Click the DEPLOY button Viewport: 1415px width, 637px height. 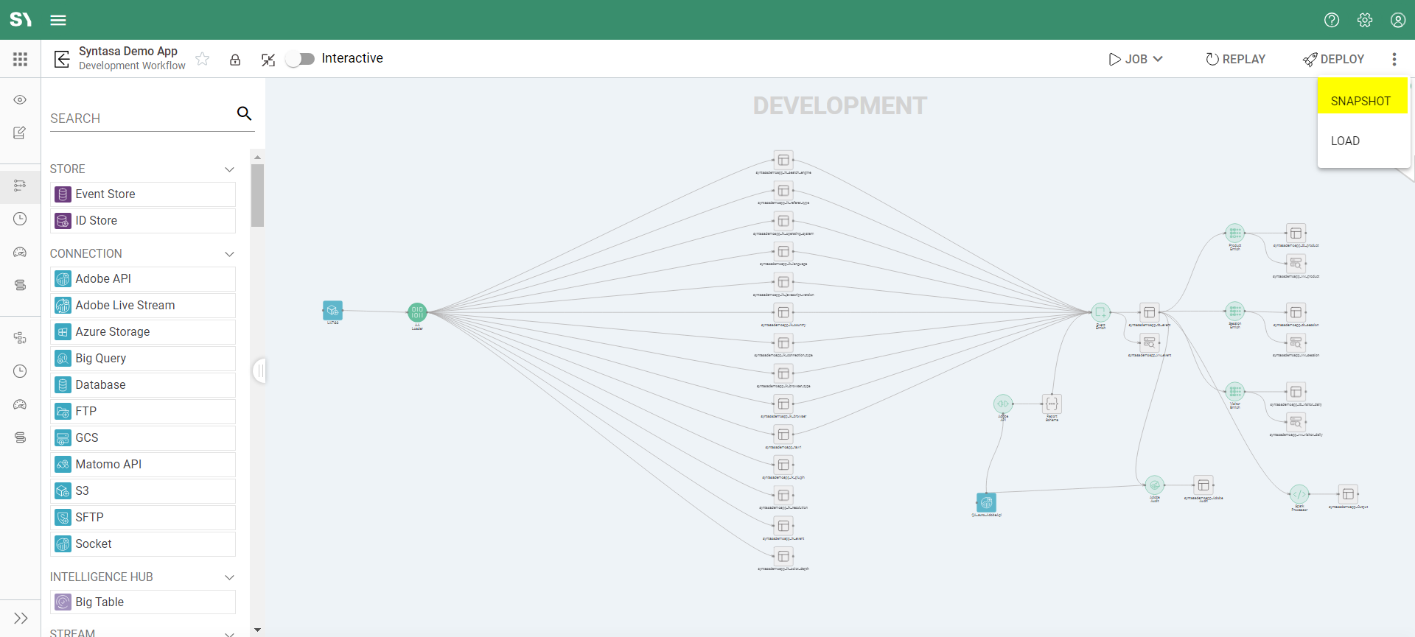(x=1333, y=59)
